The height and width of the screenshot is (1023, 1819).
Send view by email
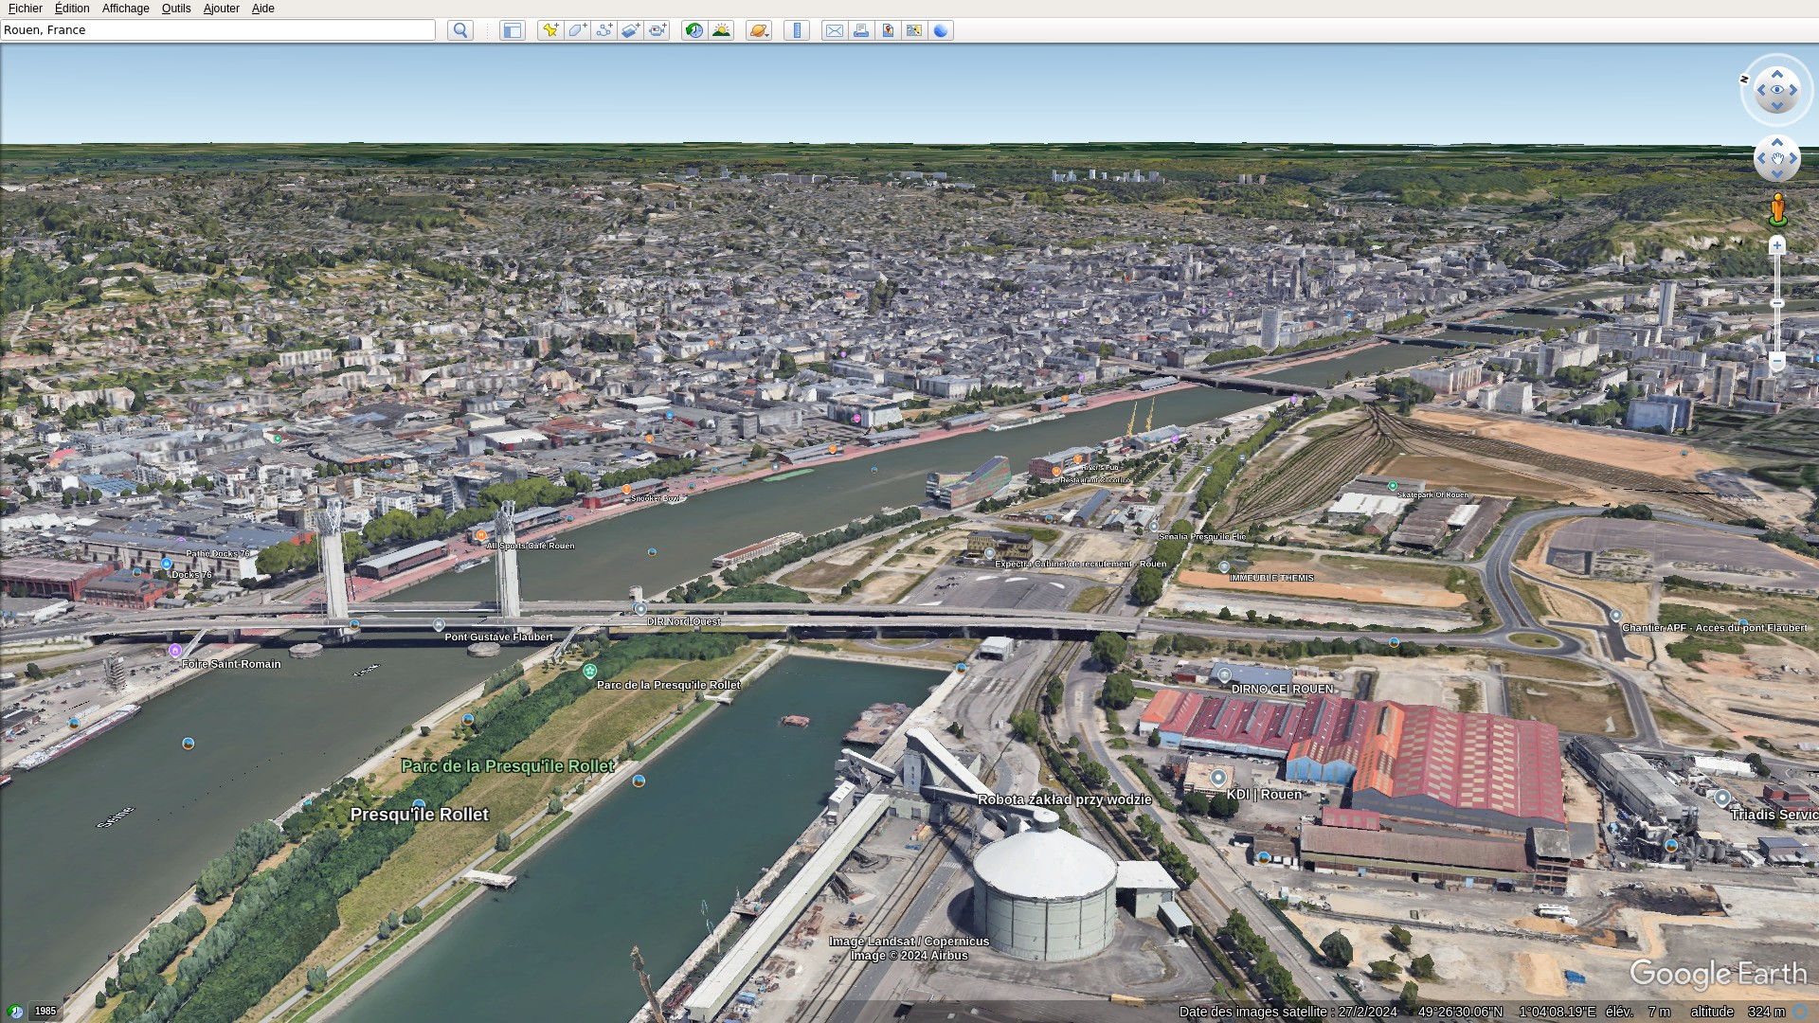point(835,30)
